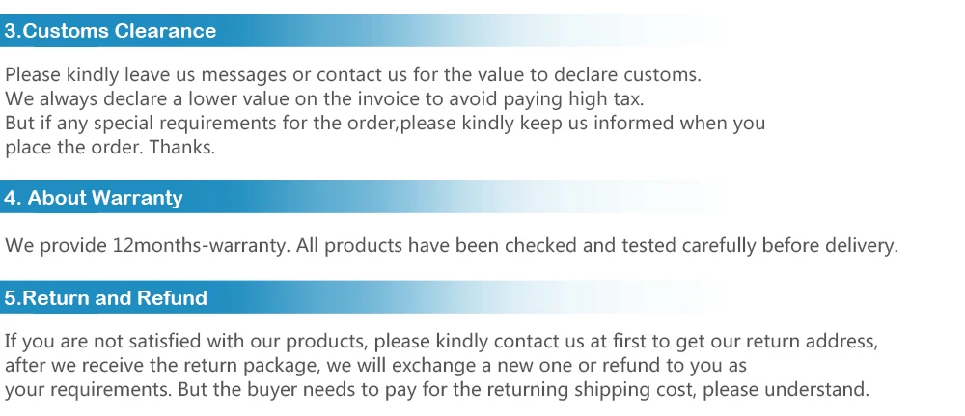
Task: Click the words 'checked and tested carefully'
Action: click(x=630, y=245)
